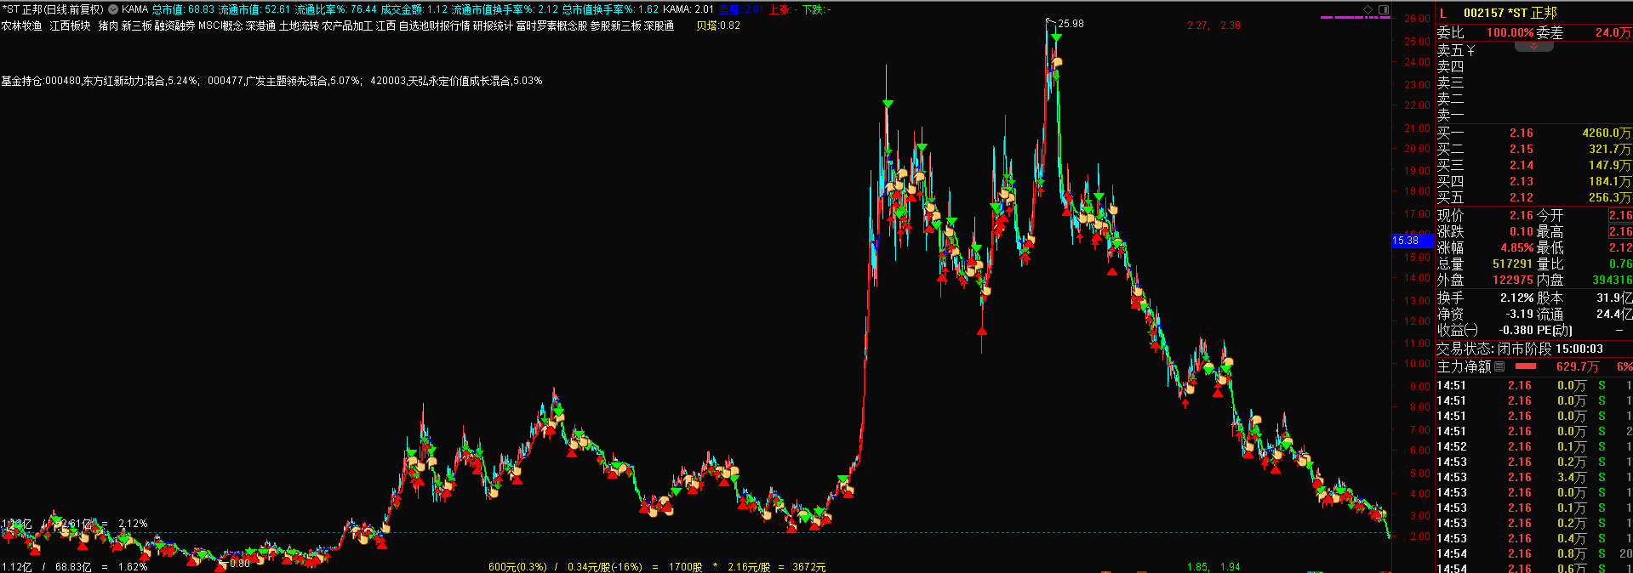Click the ¥ icon next to 卖五

coord(1470,51)
